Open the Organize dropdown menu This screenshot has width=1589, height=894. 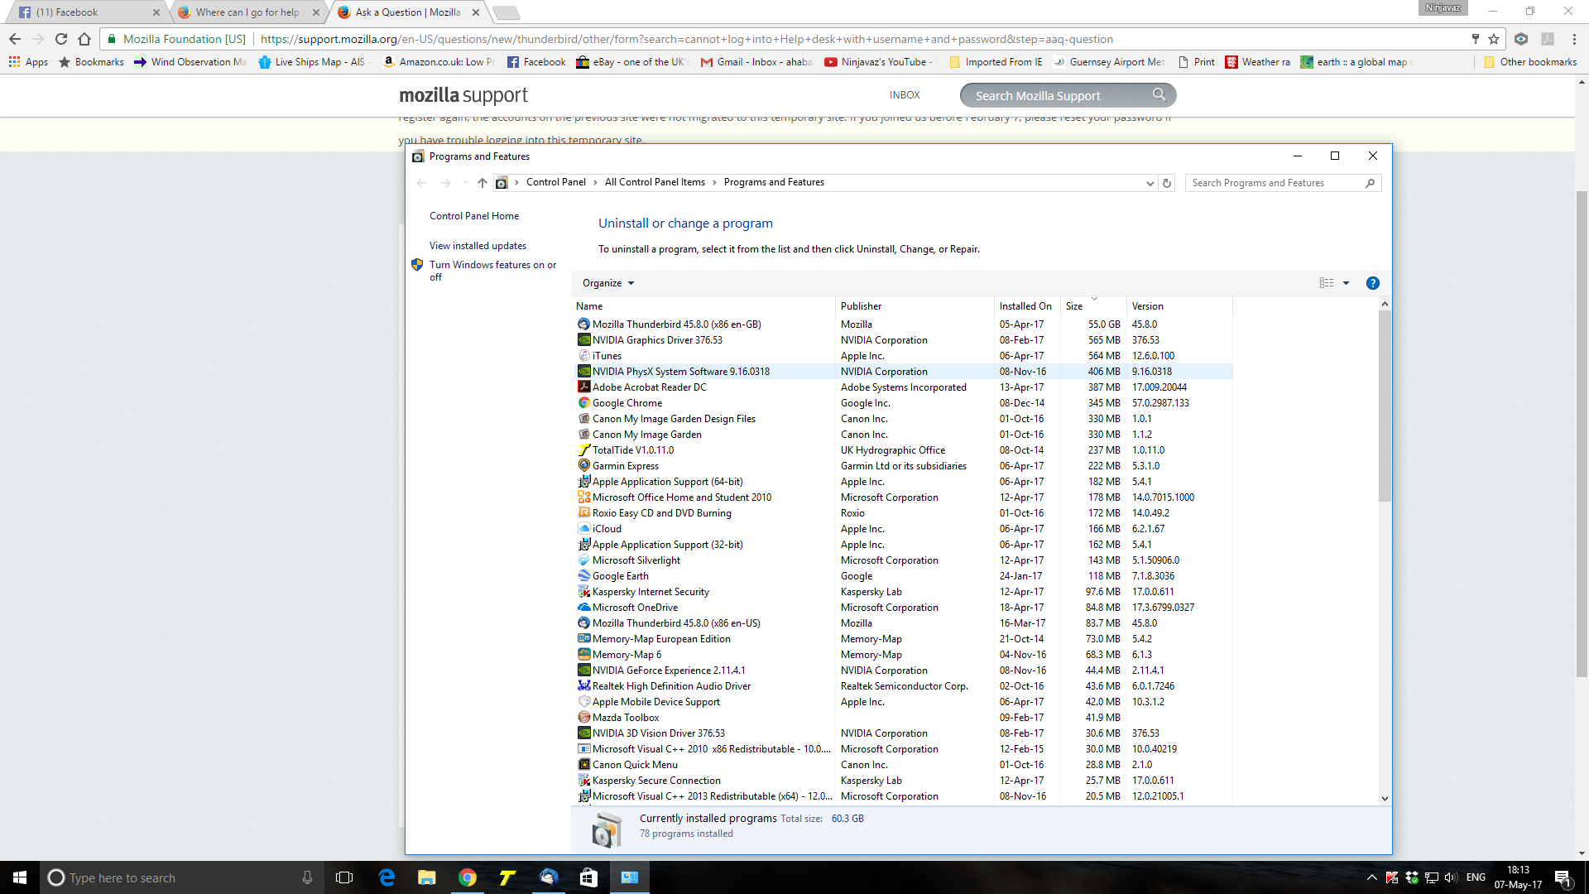point(608,283)
